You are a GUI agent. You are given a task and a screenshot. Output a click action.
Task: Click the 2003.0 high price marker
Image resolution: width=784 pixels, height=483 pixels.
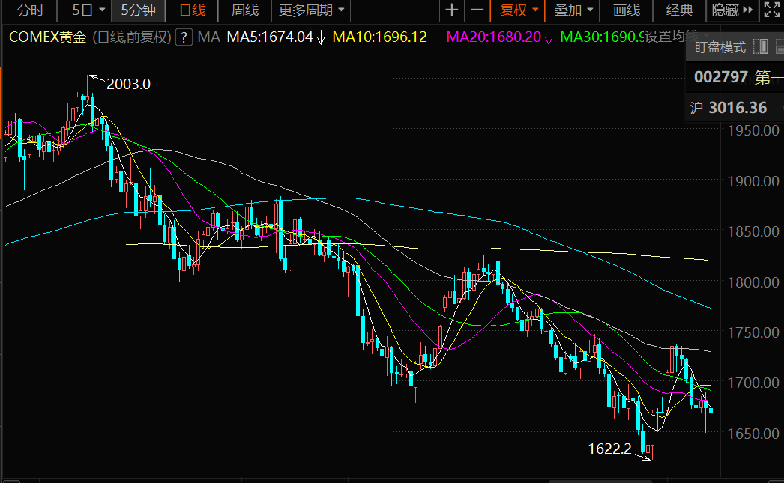pyautogui.click(x=128, y=84)
